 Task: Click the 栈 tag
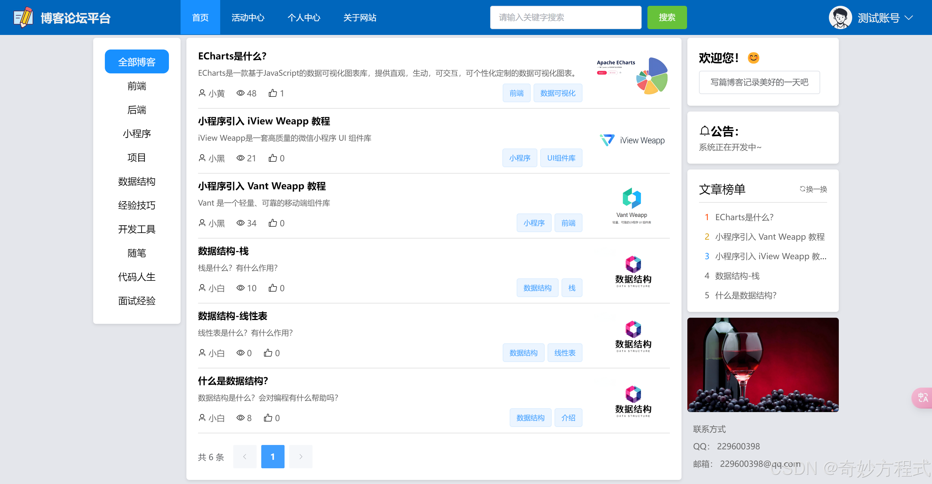pyautogui.click(x=572, y=288)
